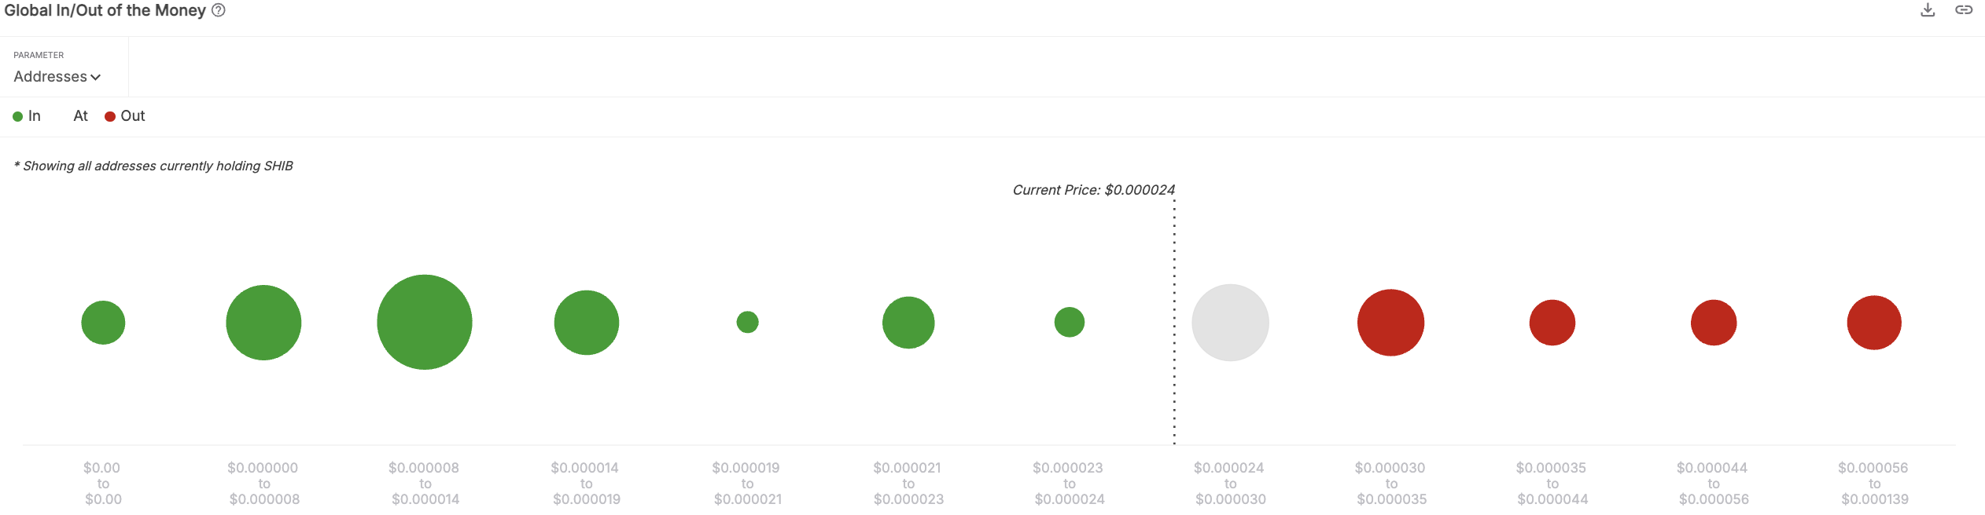Click the $0.000021 to $0.000023 axis label
This screenshot has height=515, width=1985.
click(908, 484)
